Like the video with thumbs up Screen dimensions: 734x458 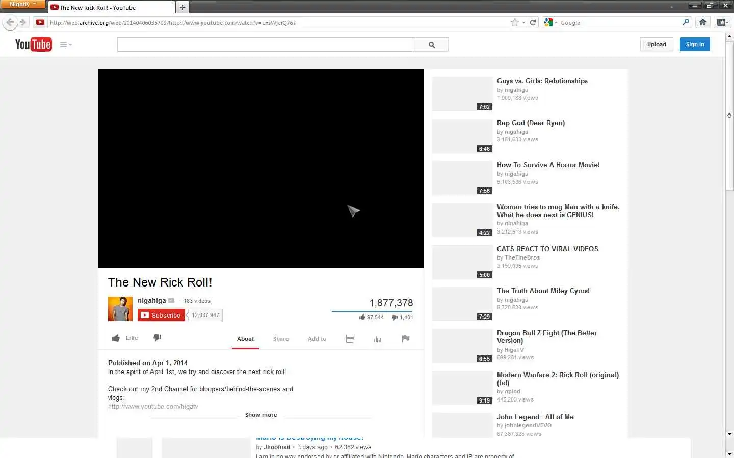(125, 338)
